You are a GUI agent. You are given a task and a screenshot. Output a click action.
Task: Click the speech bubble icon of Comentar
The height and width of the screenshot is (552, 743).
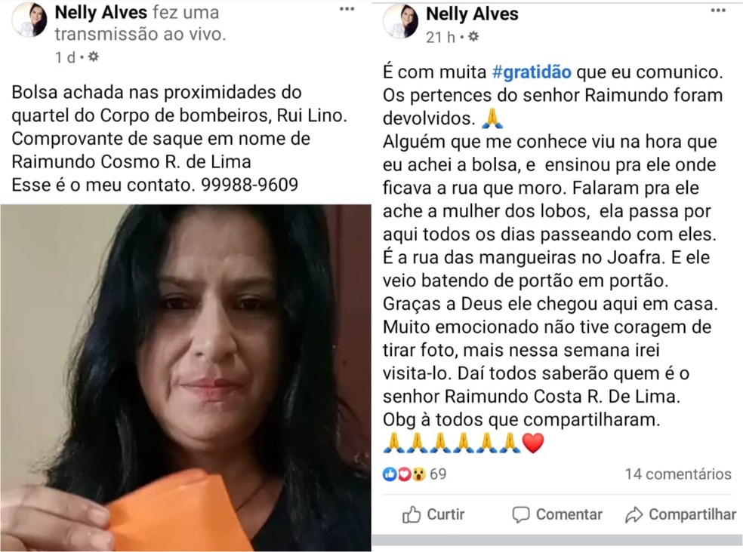click(x=521, y=514)
